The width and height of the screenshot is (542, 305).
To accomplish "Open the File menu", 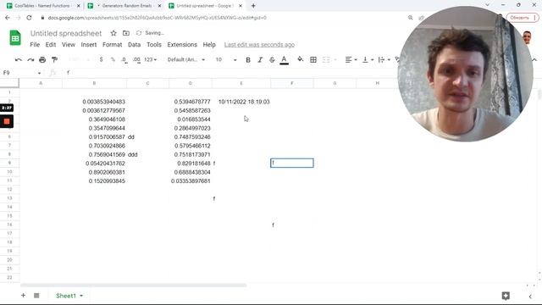I will coord(35,45).
